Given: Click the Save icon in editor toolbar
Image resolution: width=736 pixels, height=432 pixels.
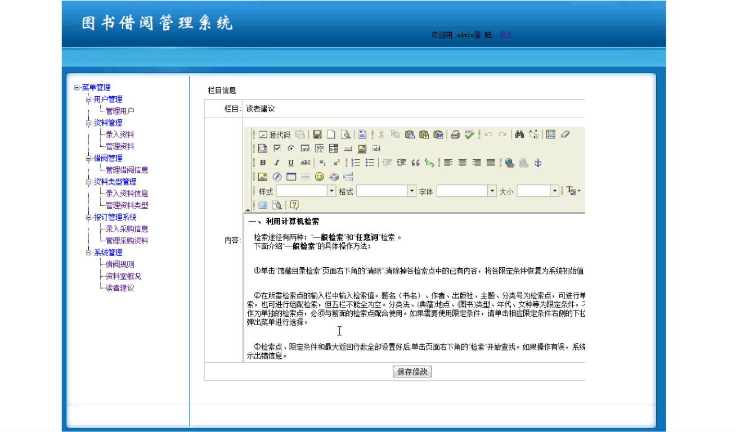Looking at the screenshot, I should point(317,134).
